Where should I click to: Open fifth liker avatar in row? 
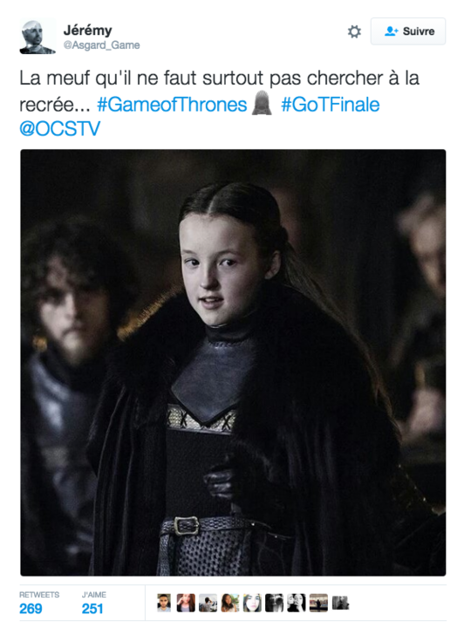click(252, 603)
